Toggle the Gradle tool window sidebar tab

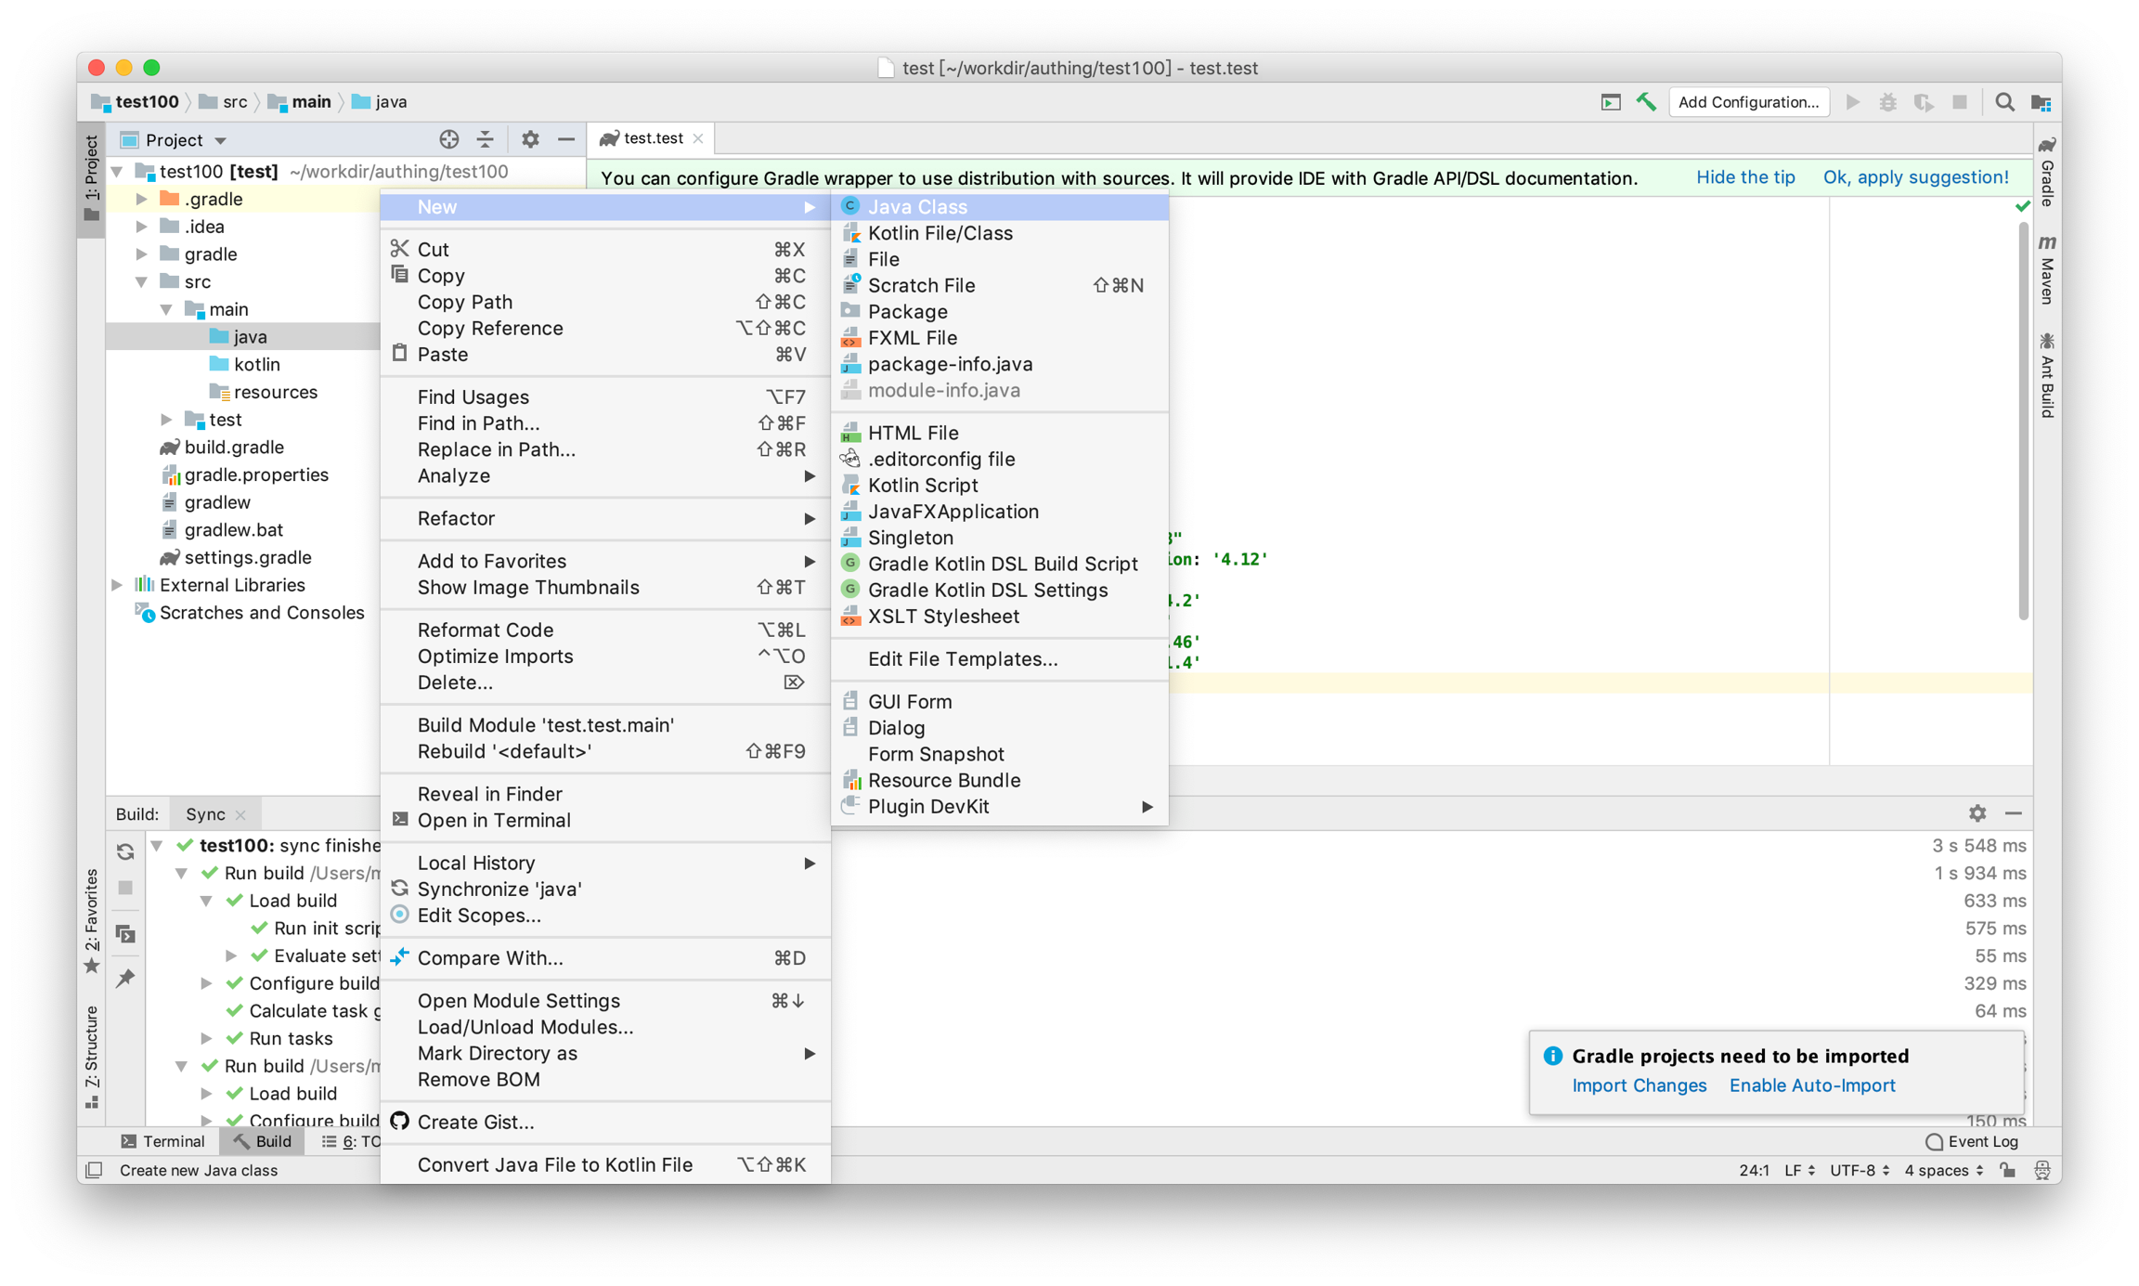click(x=2047, y=174)
